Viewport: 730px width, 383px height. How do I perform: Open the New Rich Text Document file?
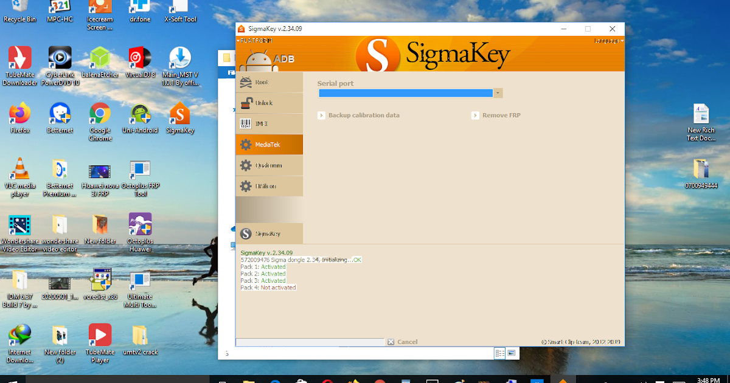pos(701,122)
